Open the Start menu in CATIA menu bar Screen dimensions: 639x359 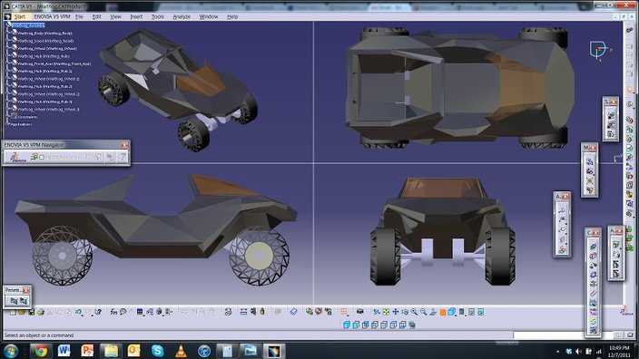[20, 16]
